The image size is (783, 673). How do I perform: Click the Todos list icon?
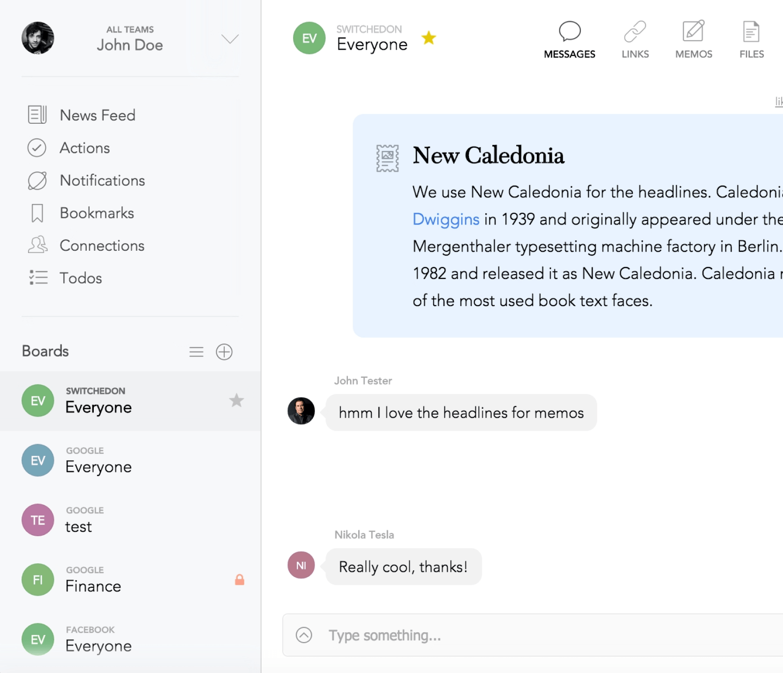(x=38, y=277)
